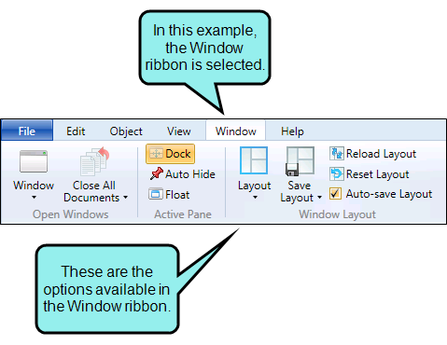The image size is (447, 345).
Task: Click the Auto Hide label
Action: (190, 174)
